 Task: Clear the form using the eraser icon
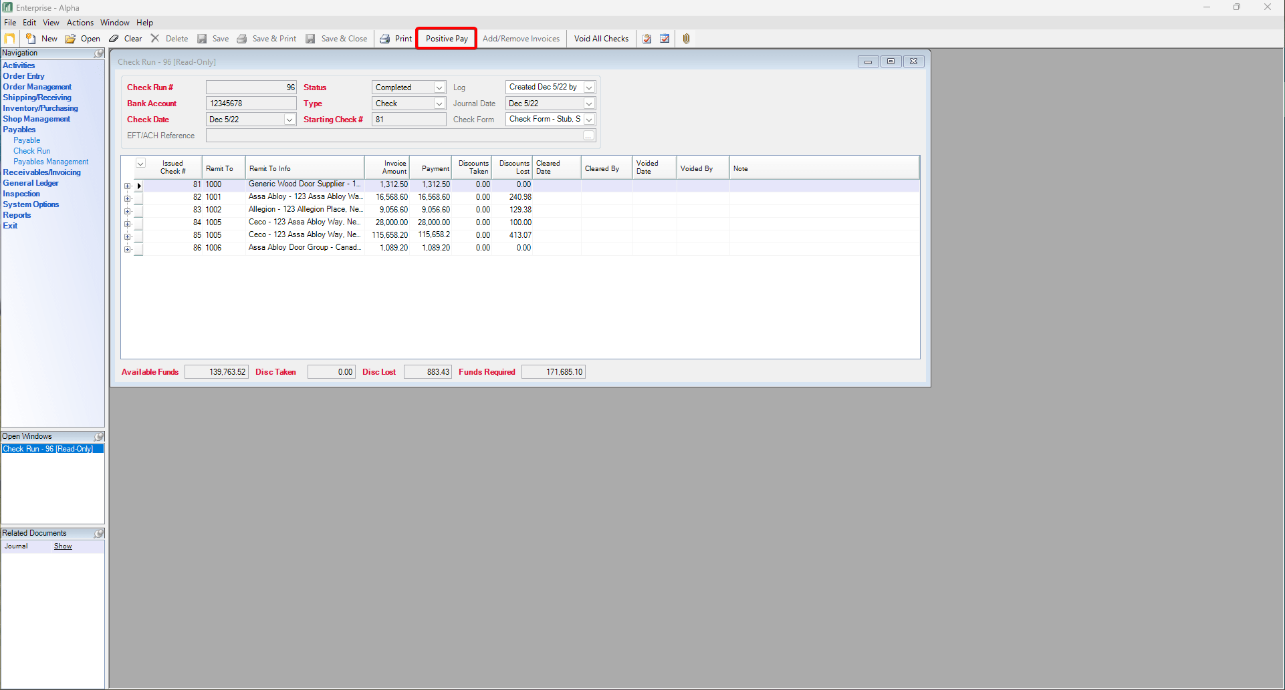114,38
